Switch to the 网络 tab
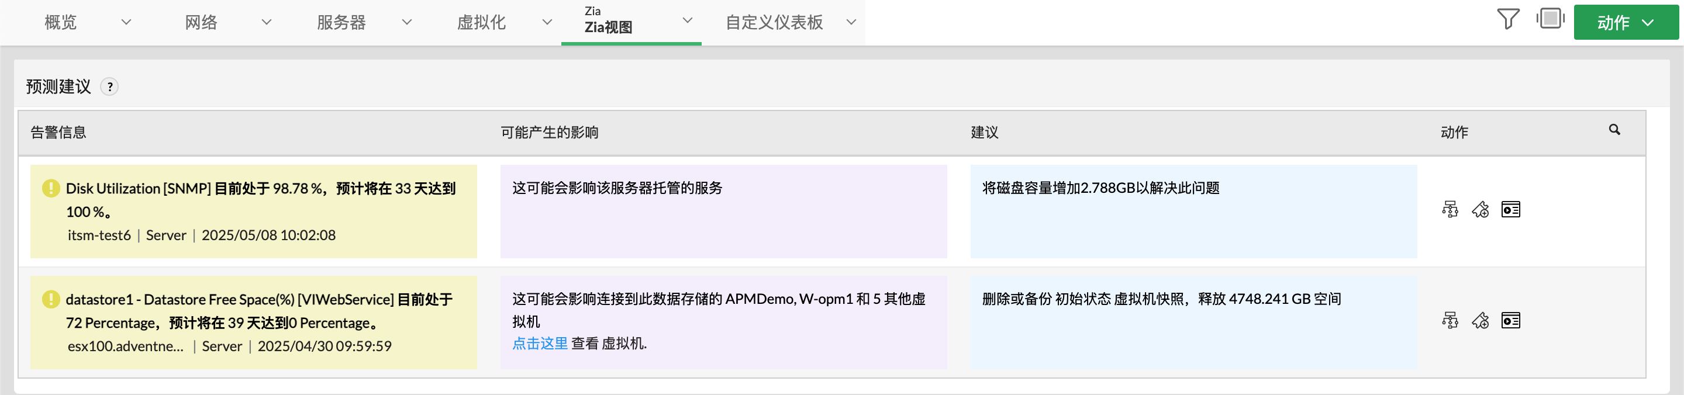 201,23
